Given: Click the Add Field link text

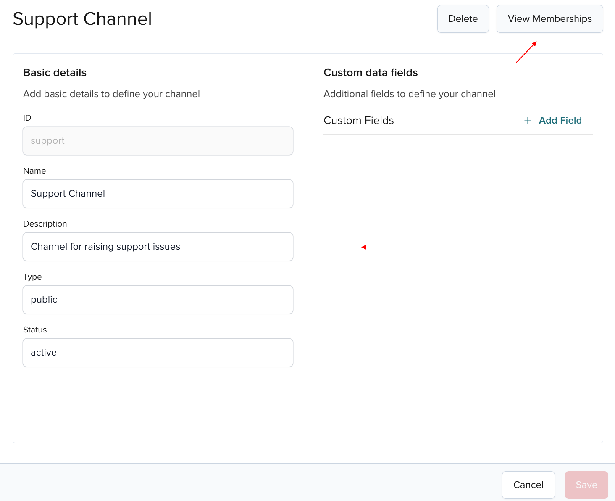Looking at the screenshot, I should pos(560,121).
